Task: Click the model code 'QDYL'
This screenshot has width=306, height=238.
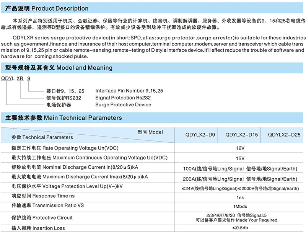Action: (8, 78)
